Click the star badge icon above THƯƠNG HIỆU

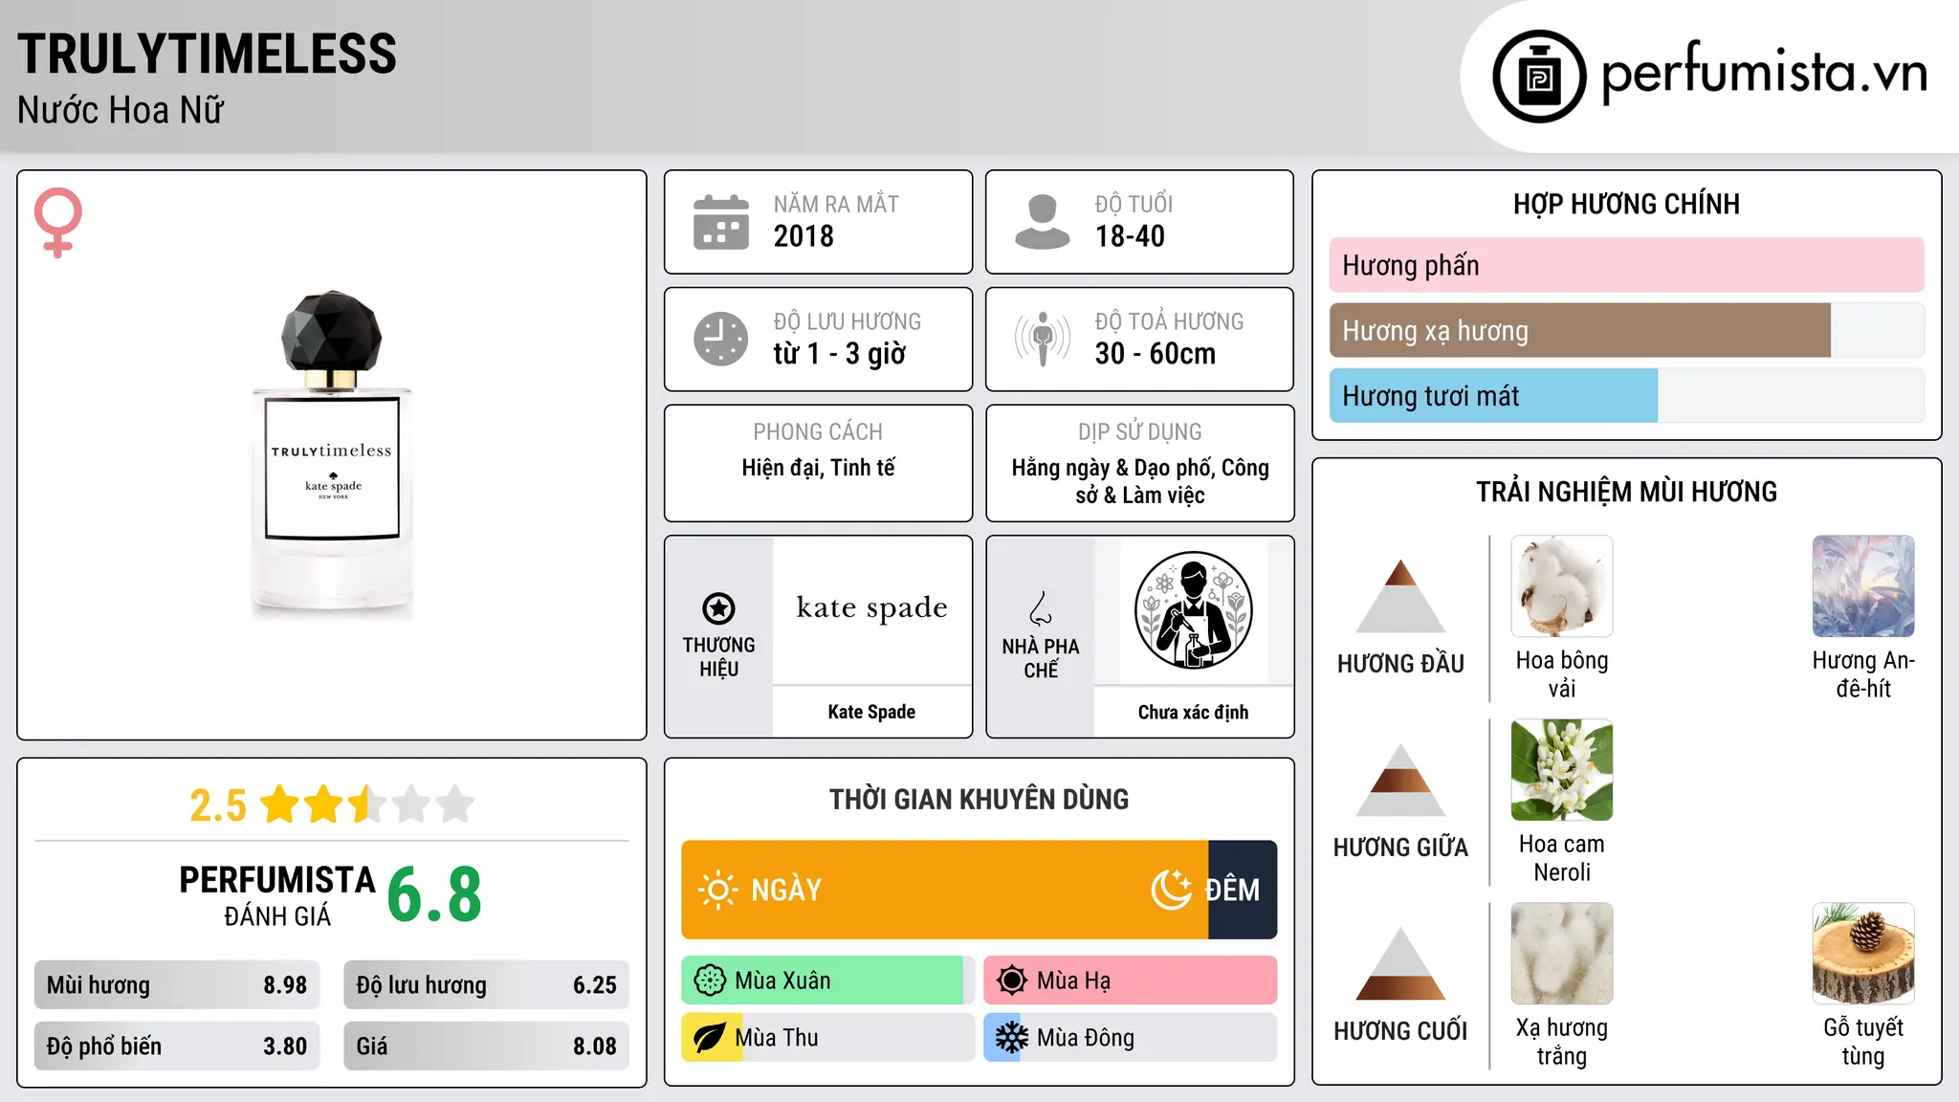pyautogui.click(x=718, y=607)
